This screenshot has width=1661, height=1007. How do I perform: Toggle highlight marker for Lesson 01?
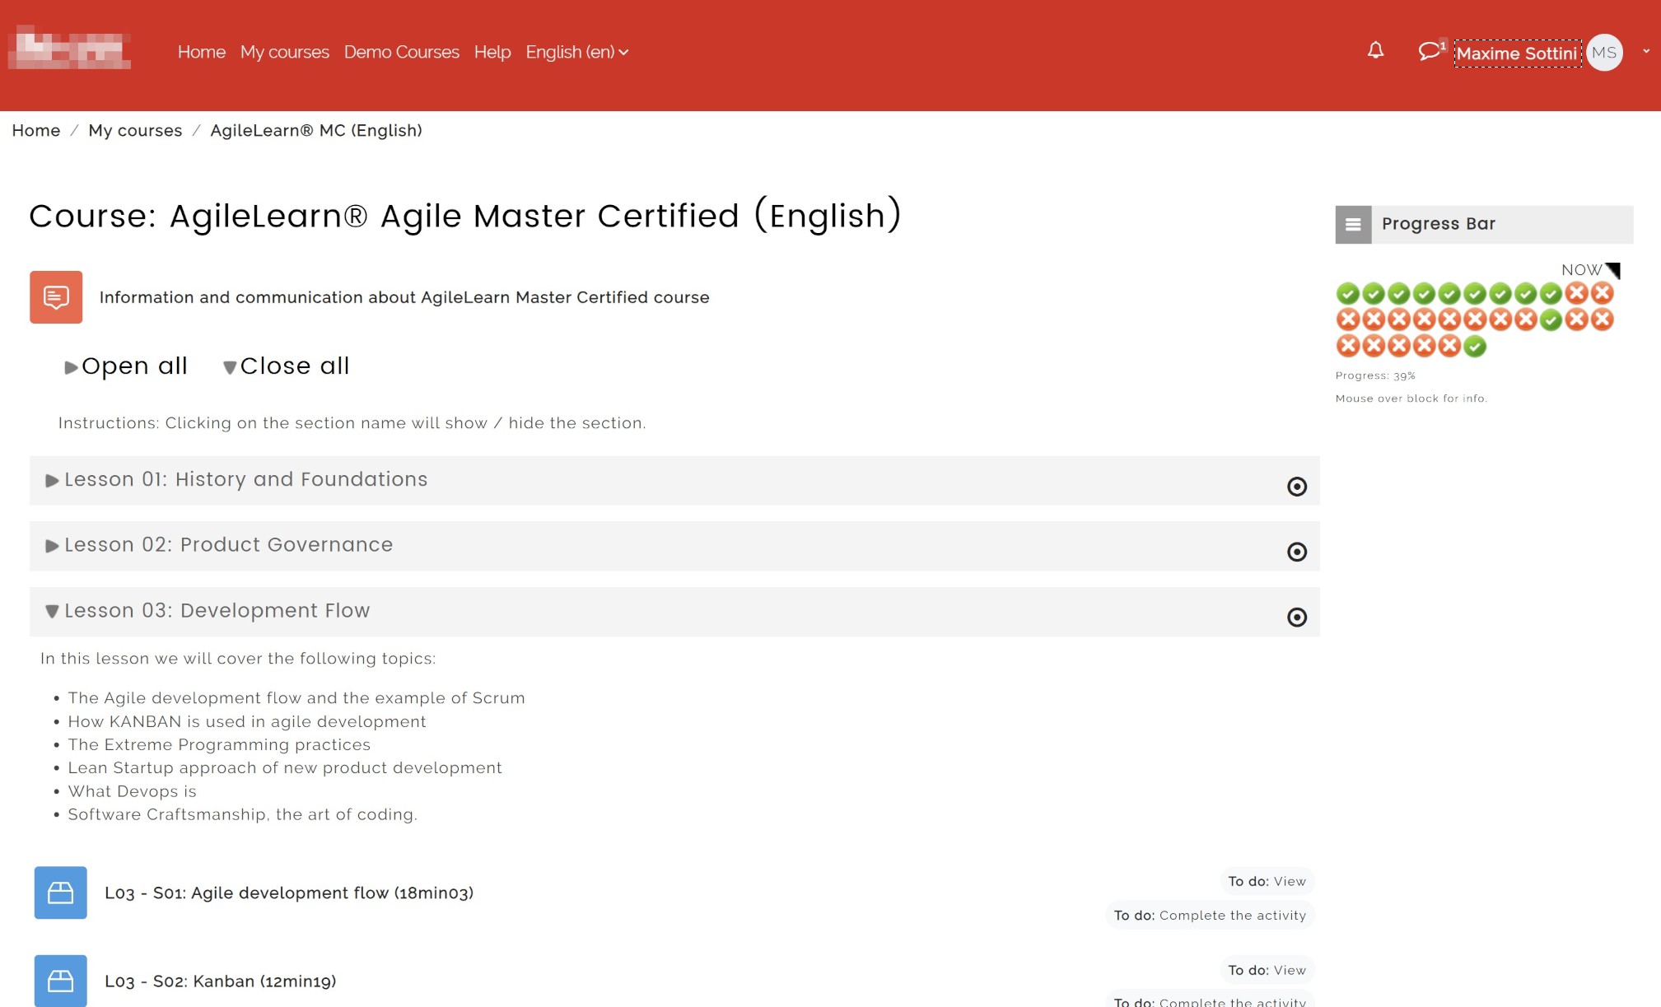click(x=1297, y=487)
